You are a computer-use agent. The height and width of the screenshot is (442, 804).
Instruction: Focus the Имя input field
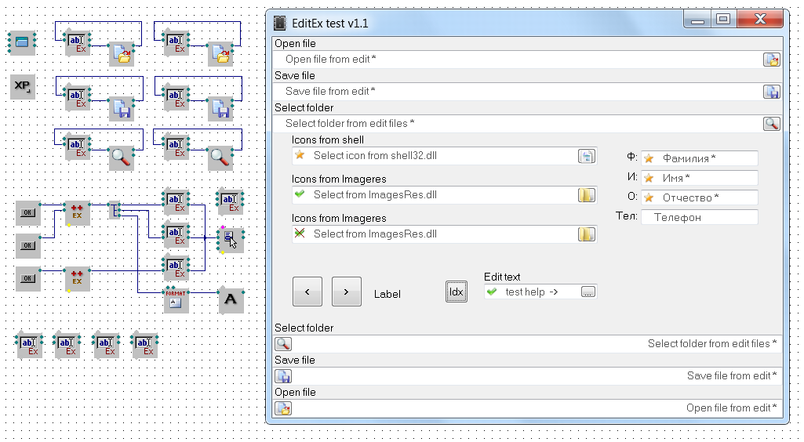[x=700, y=178]
